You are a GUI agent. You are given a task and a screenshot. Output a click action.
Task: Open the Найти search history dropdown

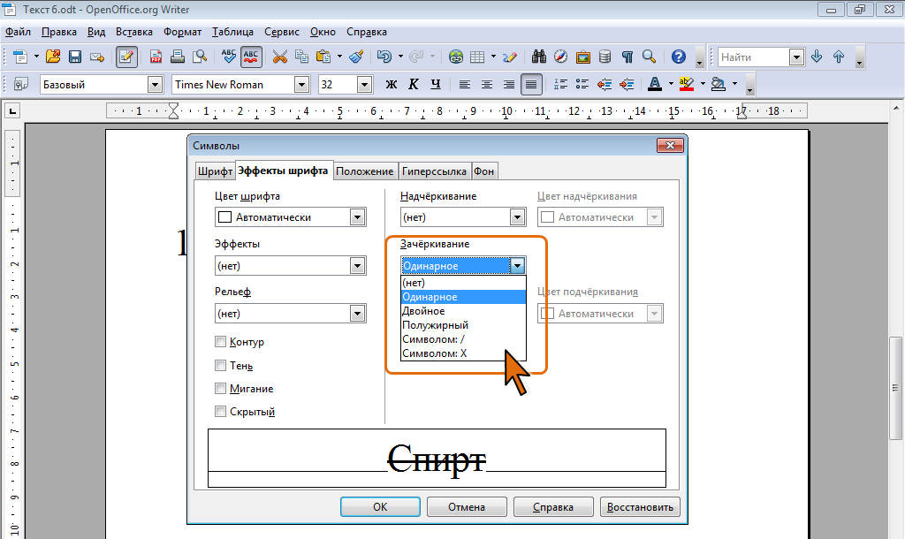click(796, 57)
